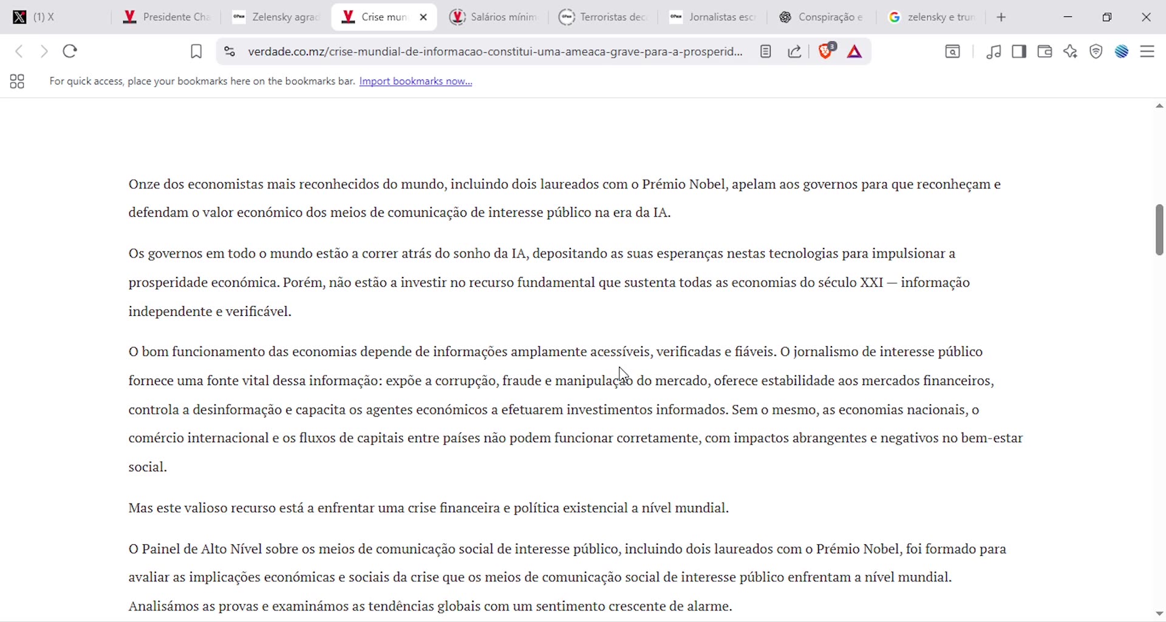The image size is (1166, 622).
Task: Open the music note playlist icon
Action: click(994, 52)
